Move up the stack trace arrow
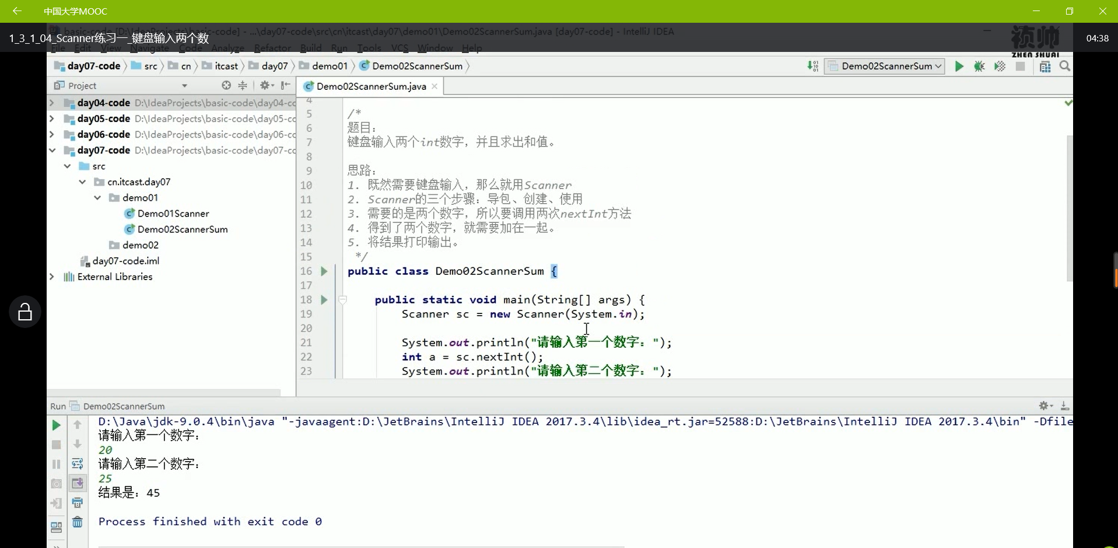The image size is (1118, 548). [77, 425]
